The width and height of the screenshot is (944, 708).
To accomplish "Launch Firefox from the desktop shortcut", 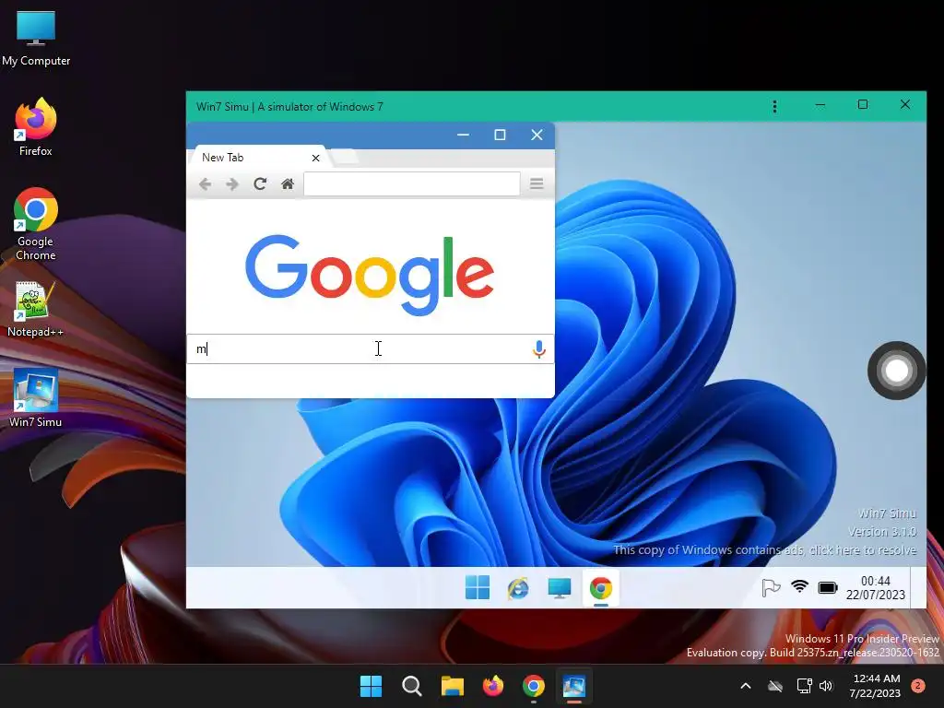I will (36, 127).
